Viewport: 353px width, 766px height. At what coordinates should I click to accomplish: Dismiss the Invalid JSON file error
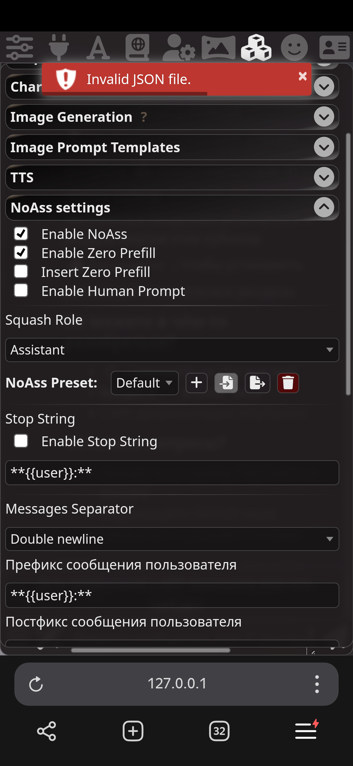pos(303,76)
